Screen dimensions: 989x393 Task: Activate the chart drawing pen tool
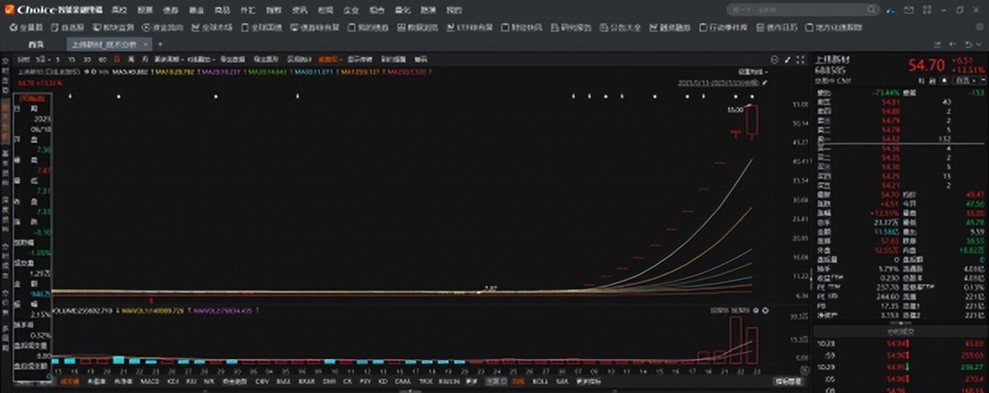point(787,60)
